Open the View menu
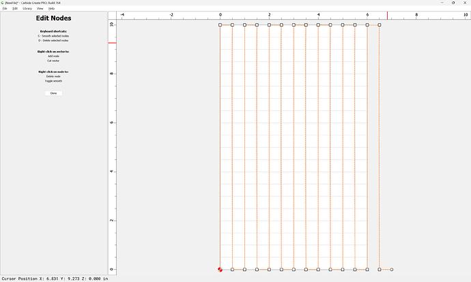This screenshot has width=471, height=282. pos(40,8)
